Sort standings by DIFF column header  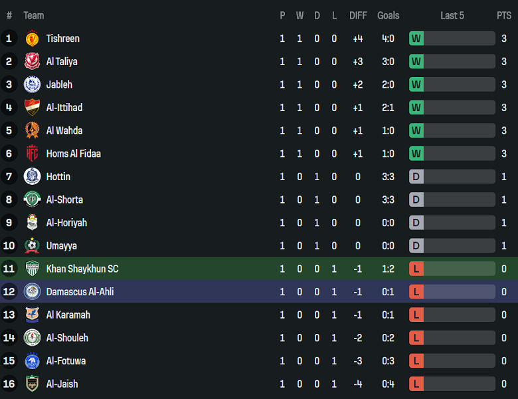(358, 15)
